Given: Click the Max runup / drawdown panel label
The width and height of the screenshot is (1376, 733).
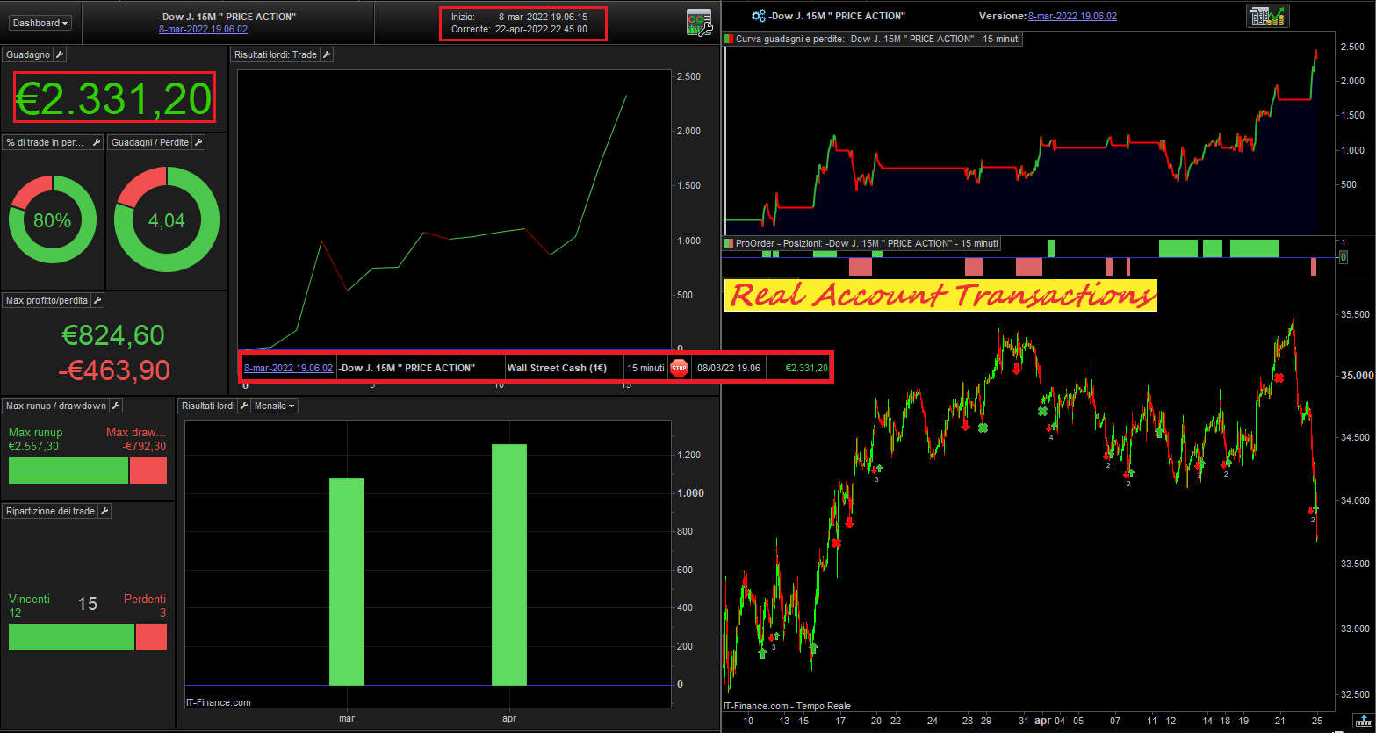Looking at the screenshot, I should [56, 406].
